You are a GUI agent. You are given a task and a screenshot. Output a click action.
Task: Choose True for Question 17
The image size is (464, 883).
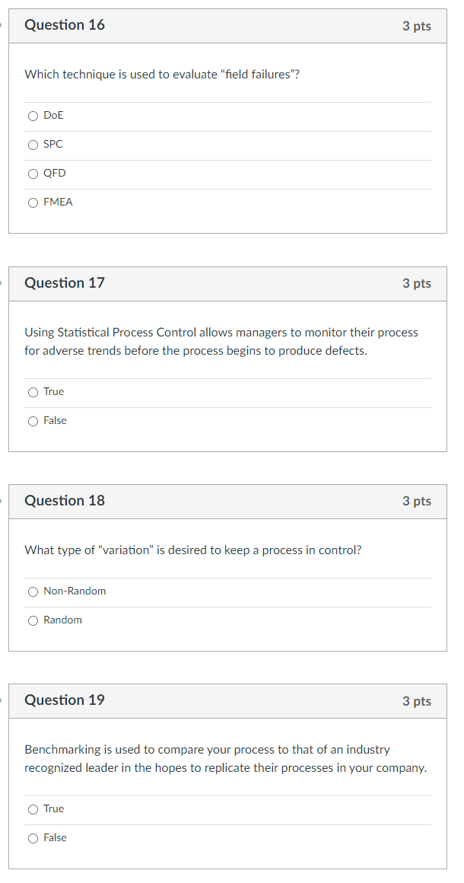coord(33,391)
